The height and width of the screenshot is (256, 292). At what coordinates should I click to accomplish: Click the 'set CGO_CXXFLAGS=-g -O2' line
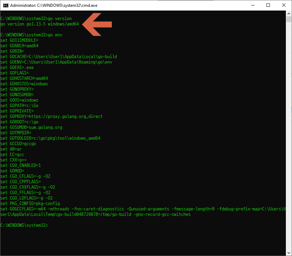tap(28, 187)
